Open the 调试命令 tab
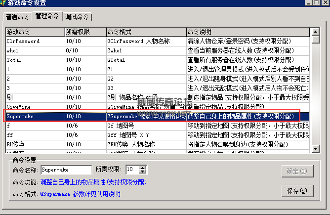 77,17
